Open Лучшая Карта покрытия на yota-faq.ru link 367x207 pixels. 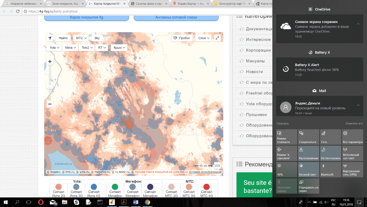pyautogui.click(x=161, y=172)
